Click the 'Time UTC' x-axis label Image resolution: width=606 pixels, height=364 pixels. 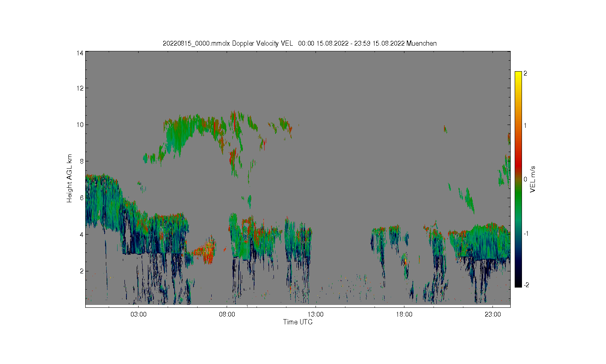pyautogui.click(x=298, y=322)
